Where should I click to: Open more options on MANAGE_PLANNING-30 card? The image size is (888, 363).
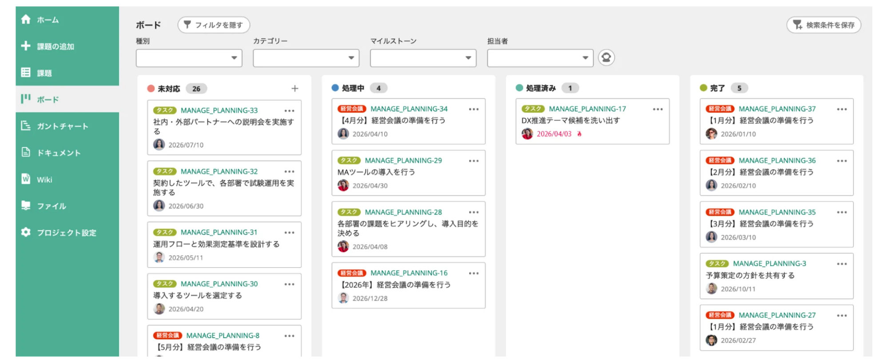coord(289,284)
